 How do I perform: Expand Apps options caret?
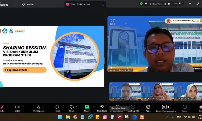pyautogui.click(x=153, y=107)
